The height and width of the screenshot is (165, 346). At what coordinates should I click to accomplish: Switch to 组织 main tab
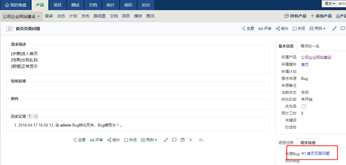[128, 5]
